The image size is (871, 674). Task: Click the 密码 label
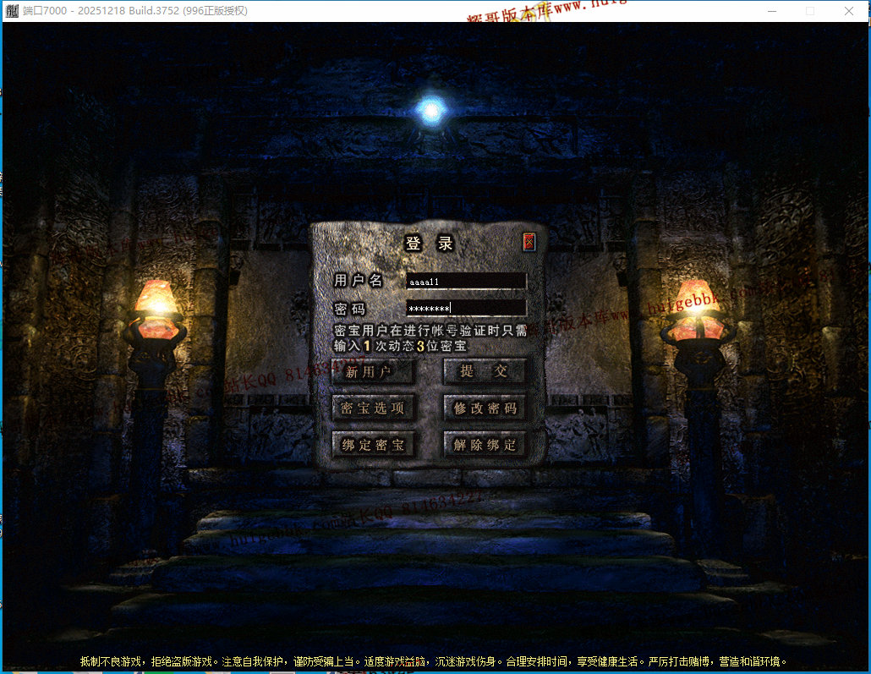click(x=349, y=309)
